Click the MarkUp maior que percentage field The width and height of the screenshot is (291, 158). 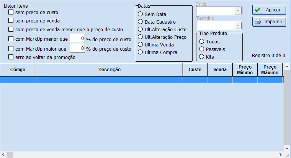[77, 48]
